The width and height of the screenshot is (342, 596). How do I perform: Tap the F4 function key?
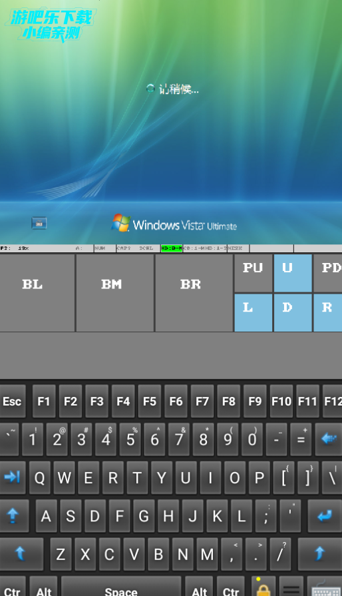123,402
